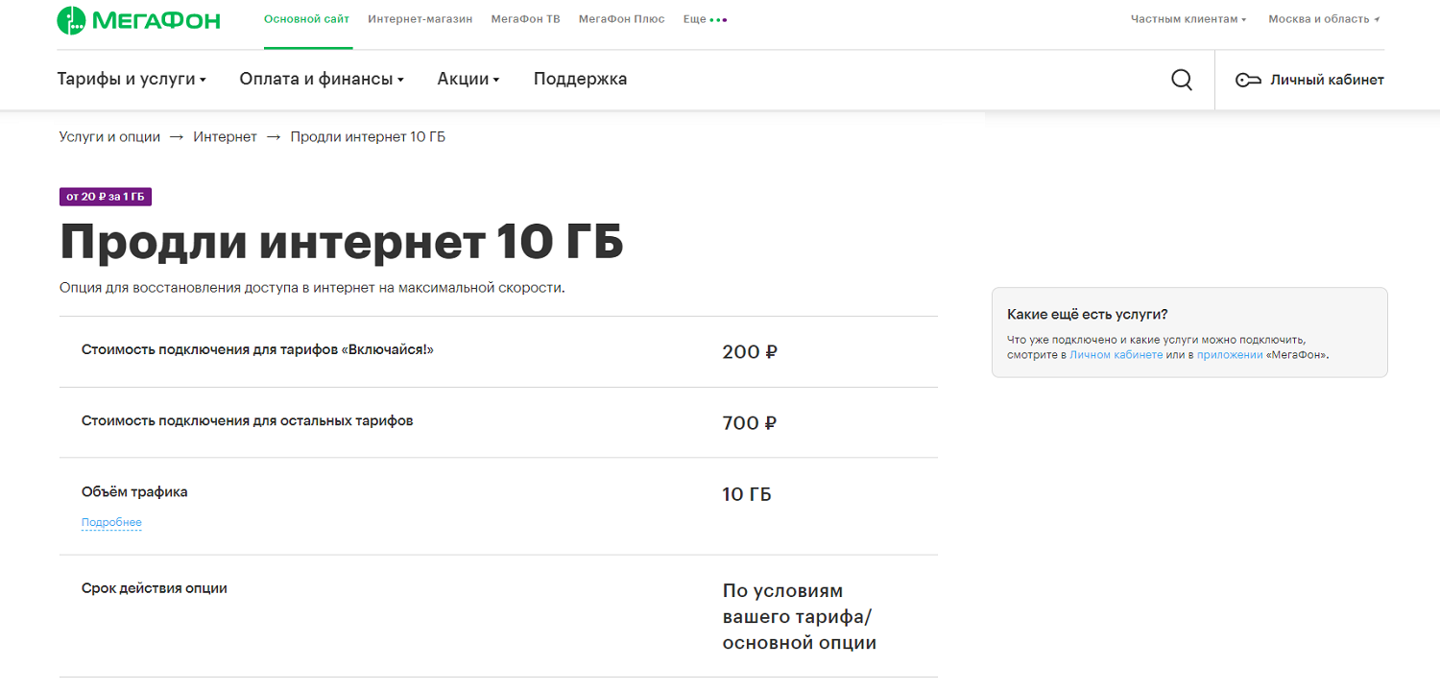This screenshot has width=1440, height=690.
Task: Click the purple от 20 ₽ за 1 ГБ badge
Action: [x=106, y=197]
